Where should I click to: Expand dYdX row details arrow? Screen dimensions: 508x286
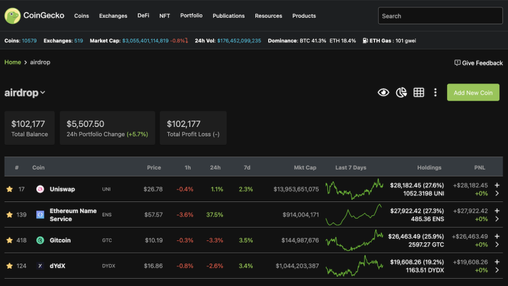click(497, 270)
